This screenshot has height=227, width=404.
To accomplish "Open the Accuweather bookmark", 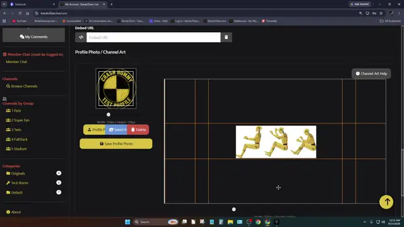I will click(72, 21).
